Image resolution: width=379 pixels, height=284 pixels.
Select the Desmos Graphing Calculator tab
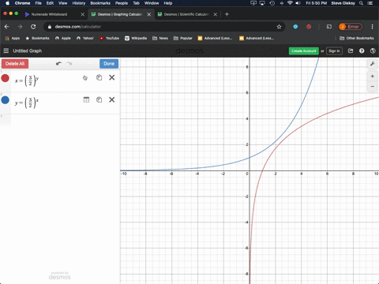click(x=120, y=14)
